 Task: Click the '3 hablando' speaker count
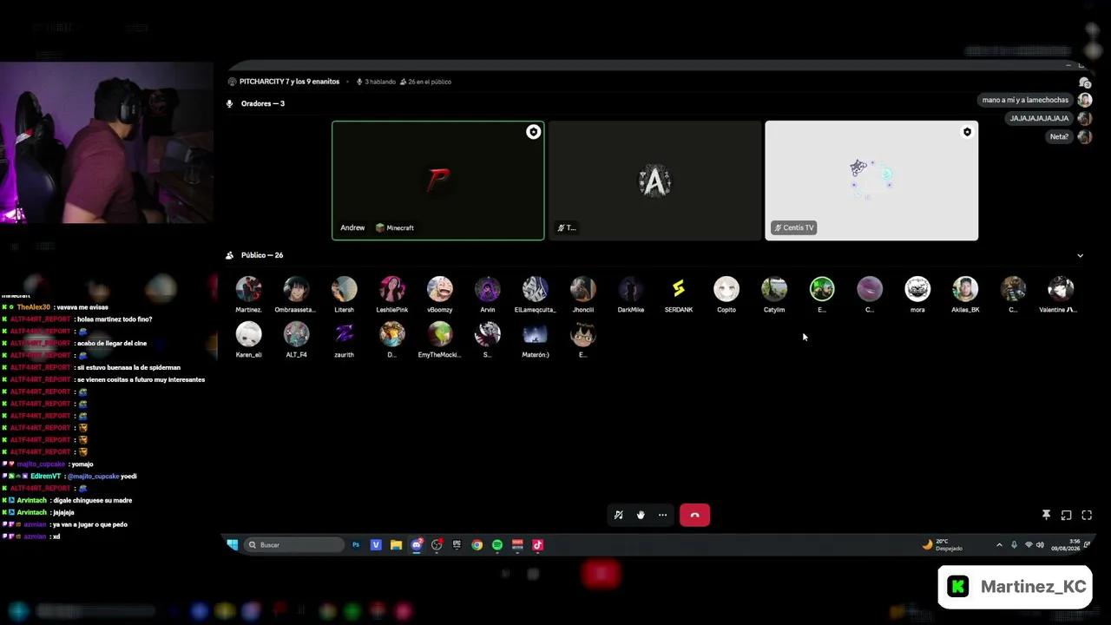[375, 82]
